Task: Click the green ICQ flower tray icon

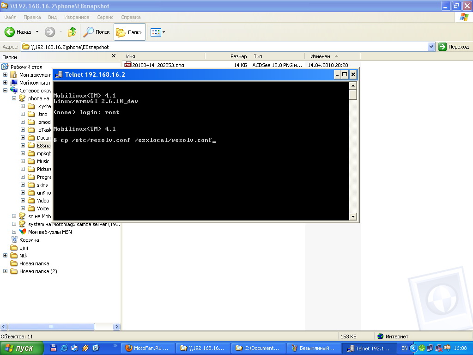Action: [422, 349]
